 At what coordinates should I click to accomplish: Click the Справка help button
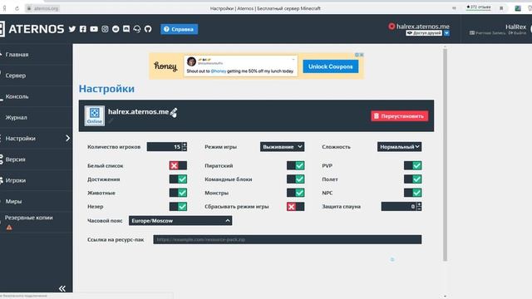(180, 29)
